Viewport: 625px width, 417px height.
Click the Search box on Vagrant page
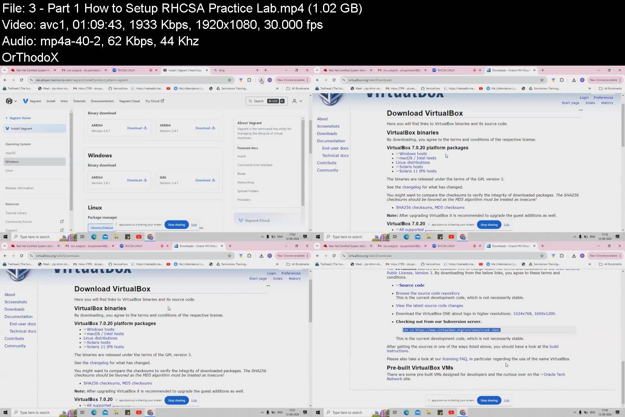point(266,101)
